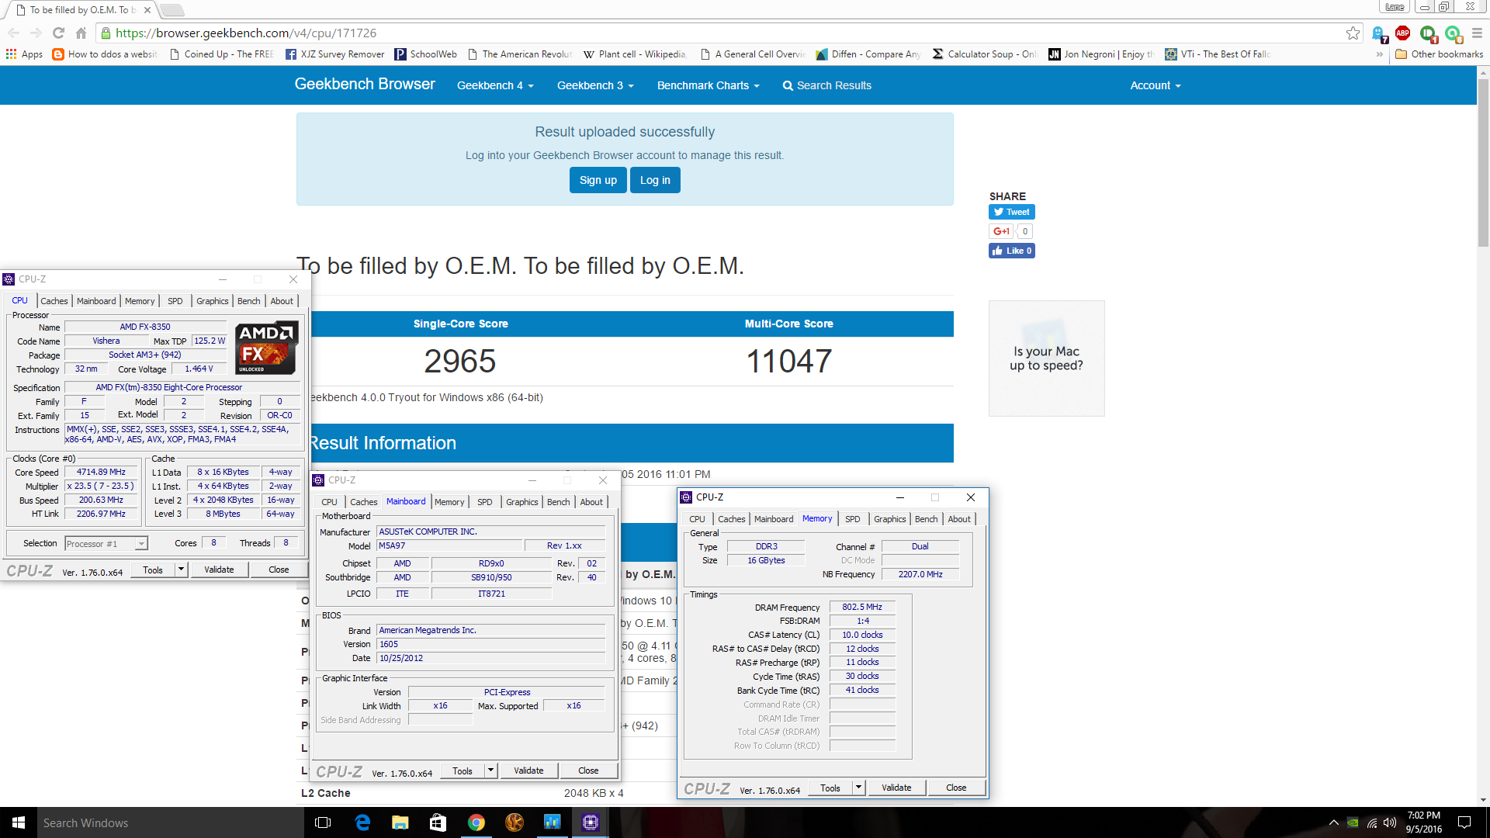Click Close button in Mainboard CPU-Z window

[588, 770]
